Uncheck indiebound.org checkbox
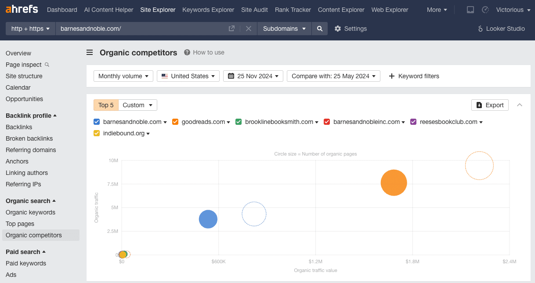This screenshot has height=283, width=535. (97, 133)
